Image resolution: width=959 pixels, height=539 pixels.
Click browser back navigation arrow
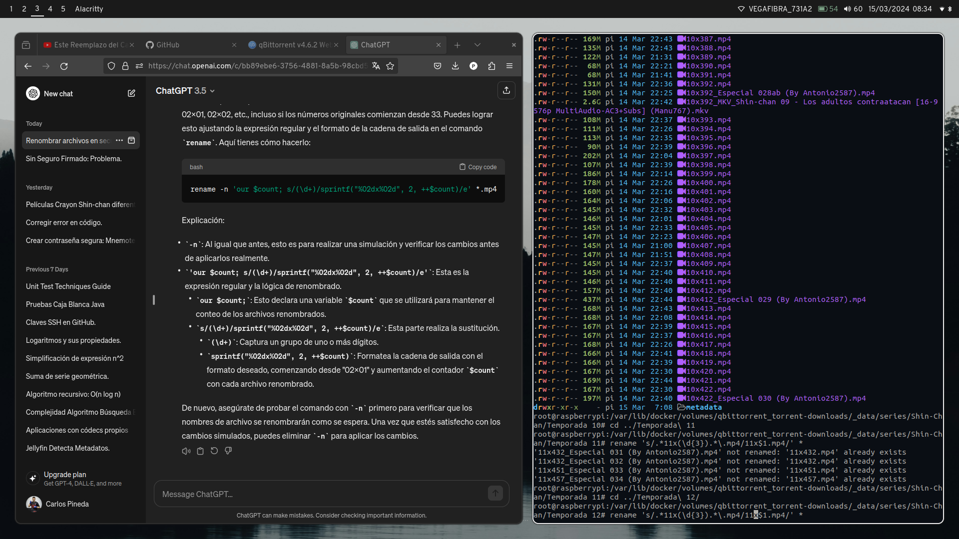(27, 66)
